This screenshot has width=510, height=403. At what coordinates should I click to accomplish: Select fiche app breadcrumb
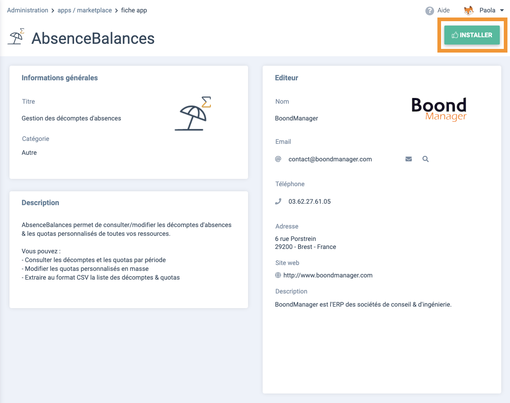pyautogui.click(x=134, y=10)
